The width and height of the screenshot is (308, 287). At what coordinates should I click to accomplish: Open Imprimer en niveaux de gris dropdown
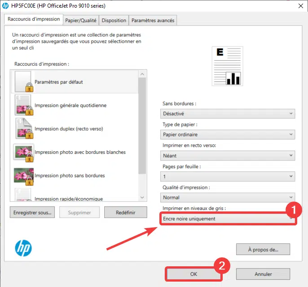228,219
